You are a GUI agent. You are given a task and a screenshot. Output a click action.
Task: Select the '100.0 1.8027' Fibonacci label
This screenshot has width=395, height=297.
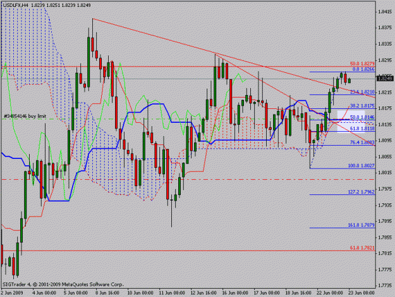362,166
